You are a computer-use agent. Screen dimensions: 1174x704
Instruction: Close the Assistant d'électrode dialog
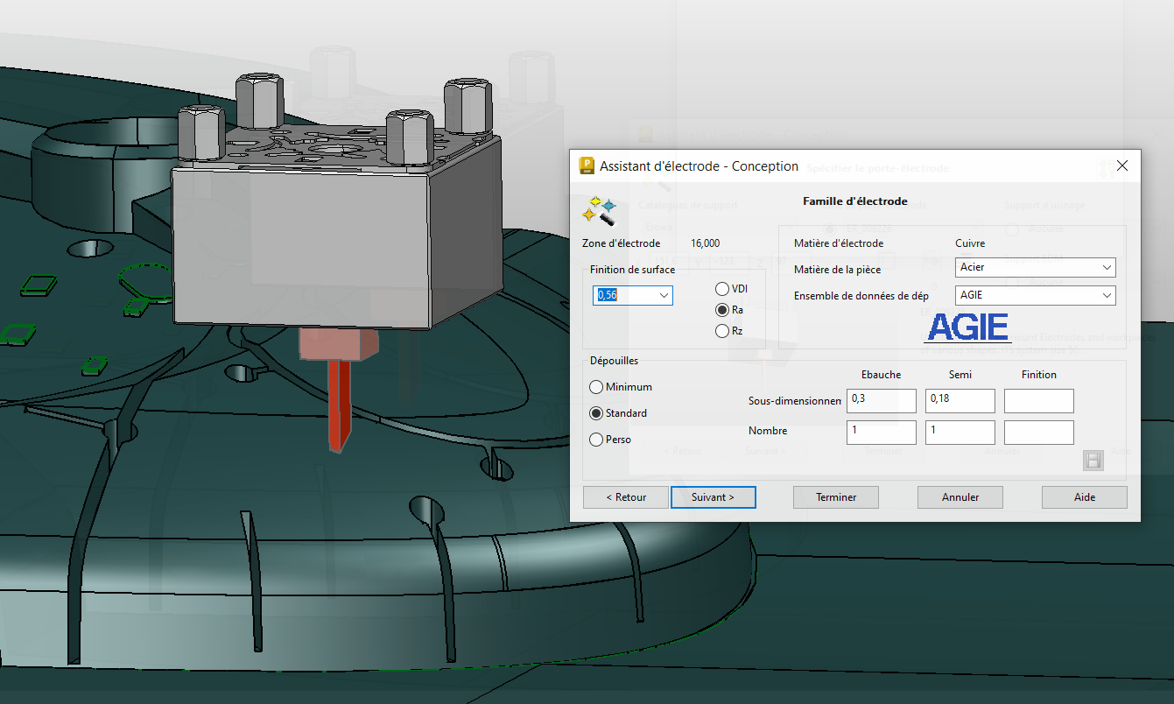(1122, 165)
